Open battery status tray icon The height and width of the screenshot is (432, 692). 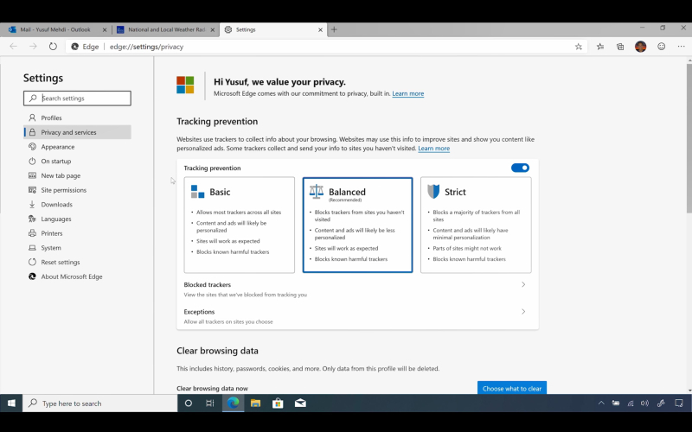616,403
